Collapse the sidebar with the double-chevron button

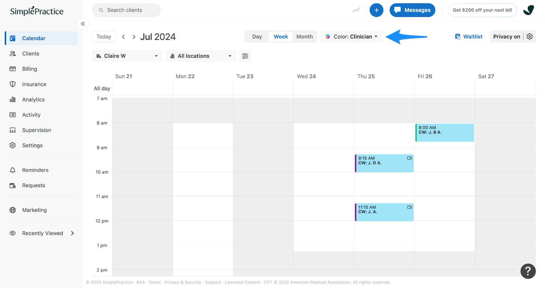83,24
